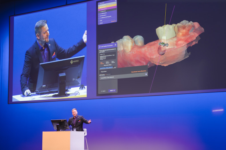
Task: Expand the Implant parts group arrow
Action: click(99, 14)
